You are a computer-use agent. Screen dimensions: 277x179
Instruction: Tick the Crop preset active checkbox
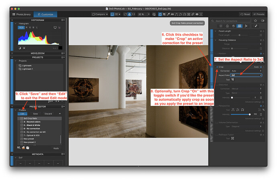(x=212, y=67)
